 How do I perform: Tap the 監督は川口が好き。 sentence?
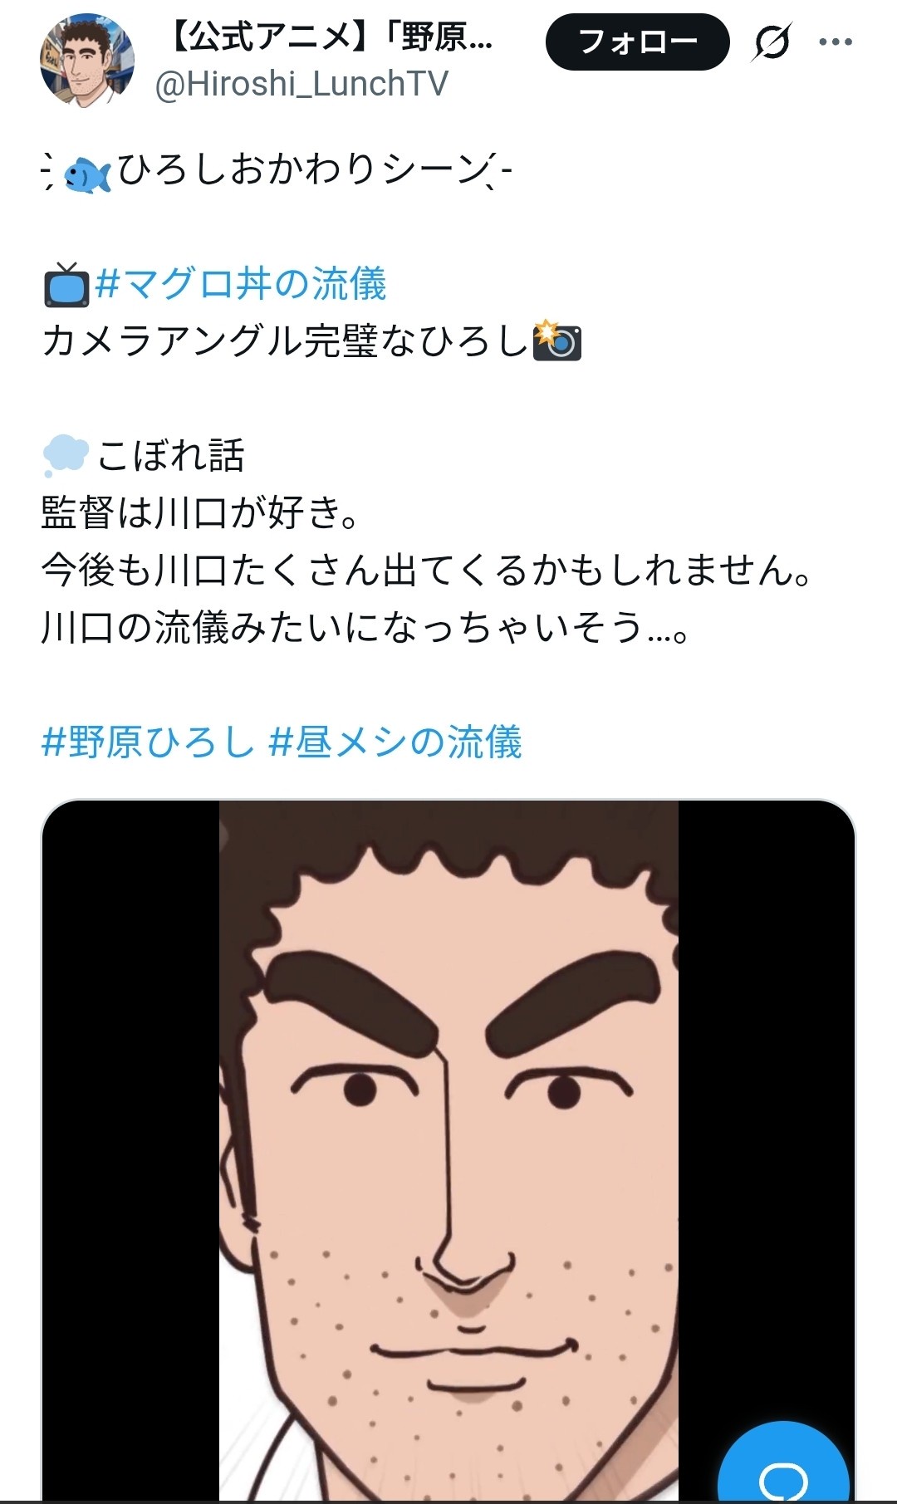click(201, 512)
